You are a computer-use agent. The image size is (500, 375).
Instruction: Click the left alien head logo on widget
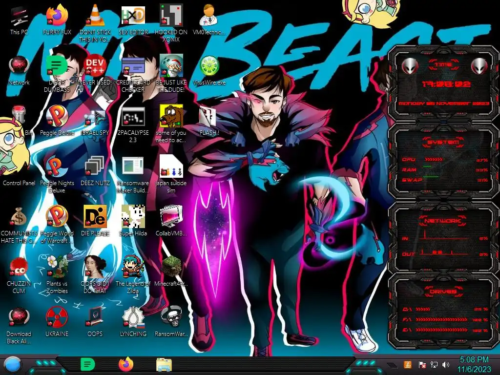(410, 66)
